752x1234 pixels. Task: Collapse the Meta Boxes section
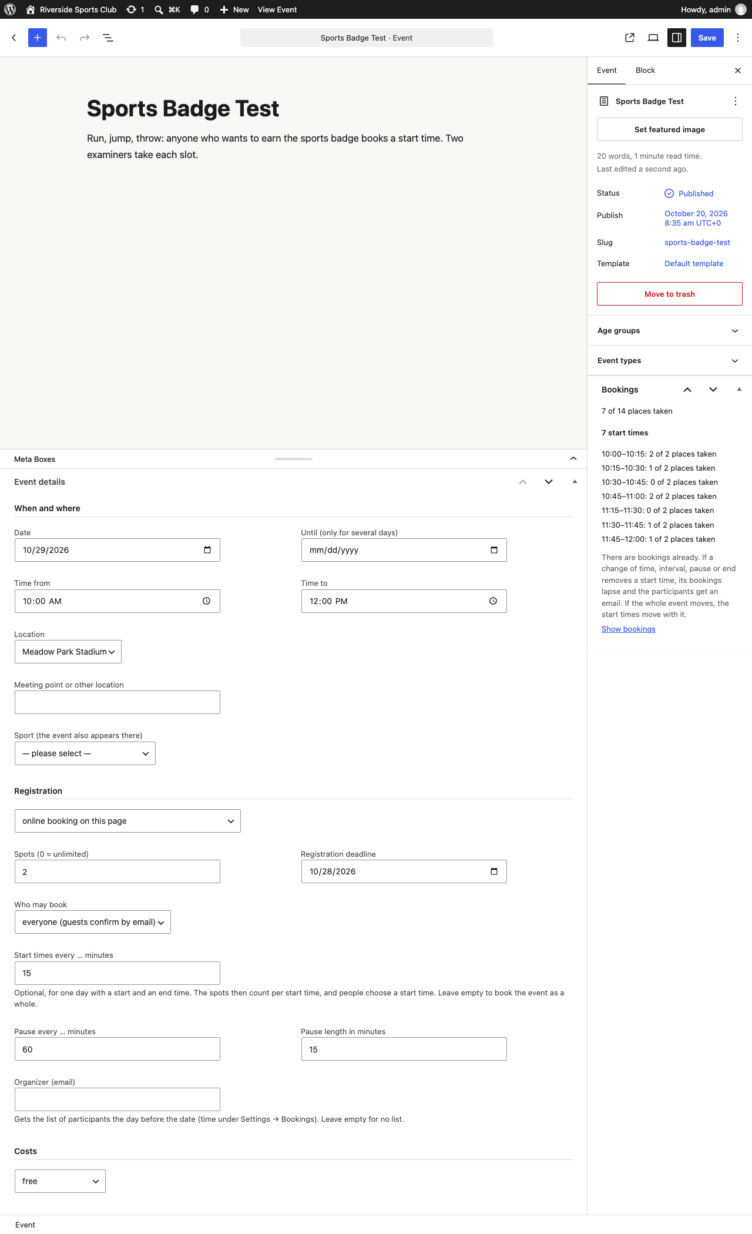(573, 459)
